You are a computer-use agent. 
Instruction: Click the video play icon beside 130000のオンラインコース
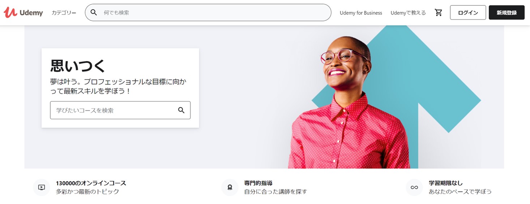pyautogui.click(x=42, y=187)
